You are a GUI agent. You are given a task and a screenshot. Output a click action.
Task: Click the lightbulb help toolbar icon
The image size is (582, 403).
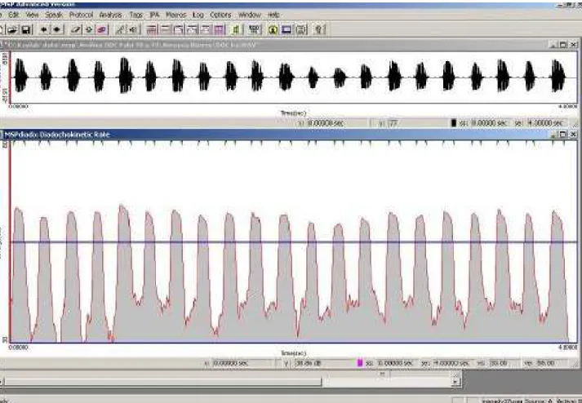pyautogui.click(x=320, y=29)
